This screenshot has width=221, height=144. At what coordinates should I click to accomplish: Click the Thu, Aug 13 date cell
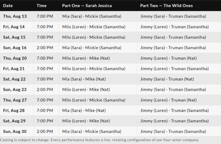point(15,16)
